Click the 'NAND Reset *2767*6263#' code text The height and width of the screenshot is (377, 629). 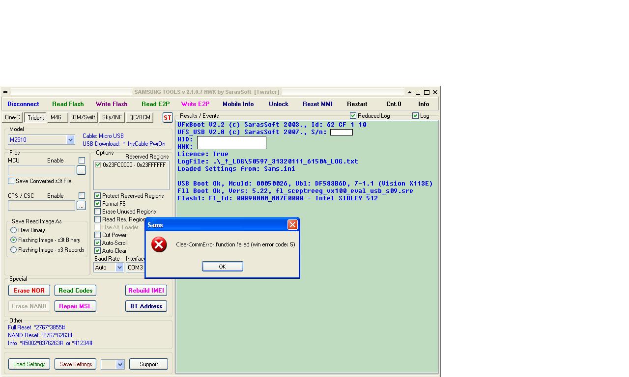[40, 335]
